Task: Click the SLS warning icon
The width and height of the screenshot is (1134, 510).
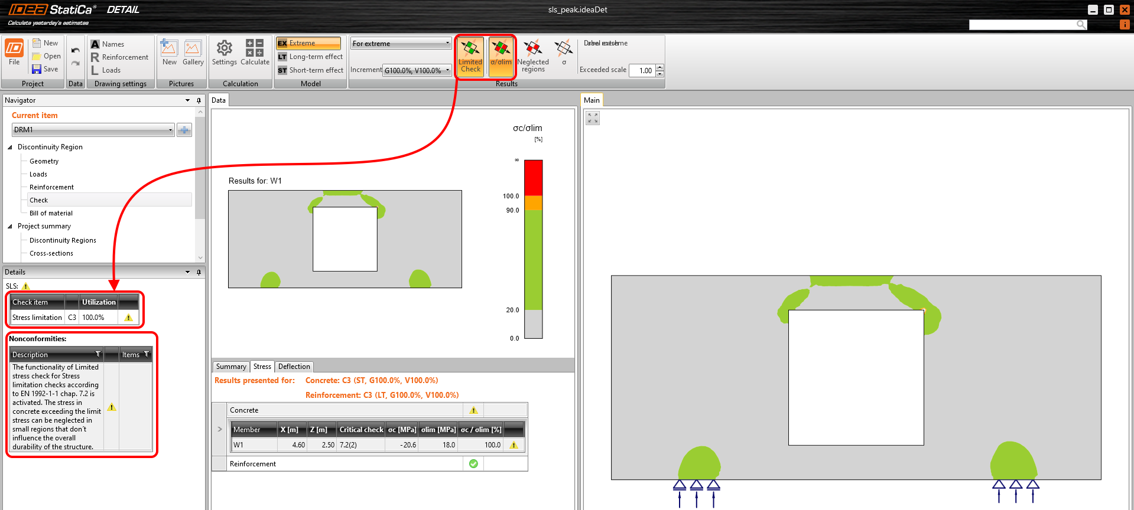Action: pyautogui.click(x=26, y=286)
